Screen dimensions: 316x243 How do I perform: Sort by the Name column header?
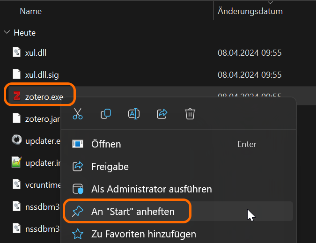coord(31,11)
